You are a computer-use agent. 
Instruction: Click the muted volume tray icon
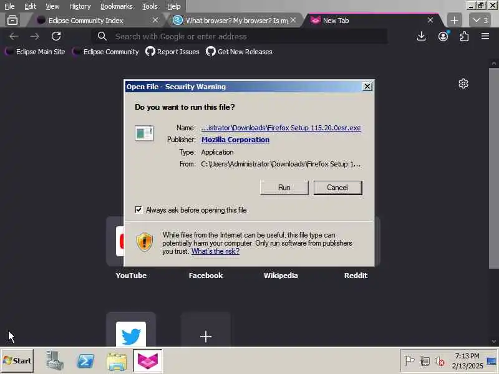[440, 361]
